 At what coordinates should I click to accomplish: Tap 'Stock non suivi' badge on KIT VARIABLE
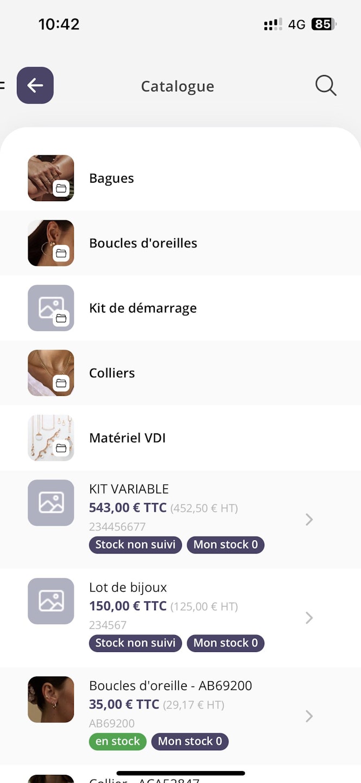[x=135, y=545]
